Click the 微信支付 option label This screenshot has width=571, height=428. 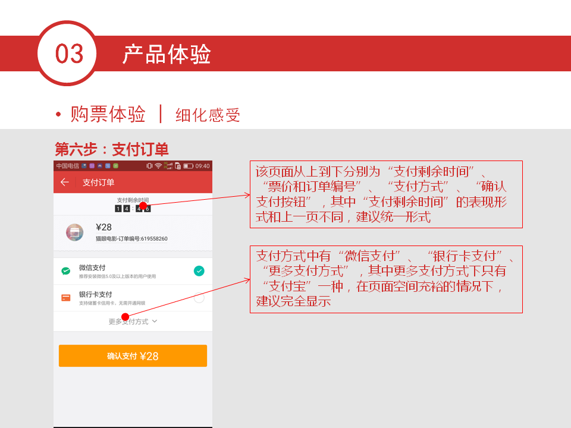92,267
